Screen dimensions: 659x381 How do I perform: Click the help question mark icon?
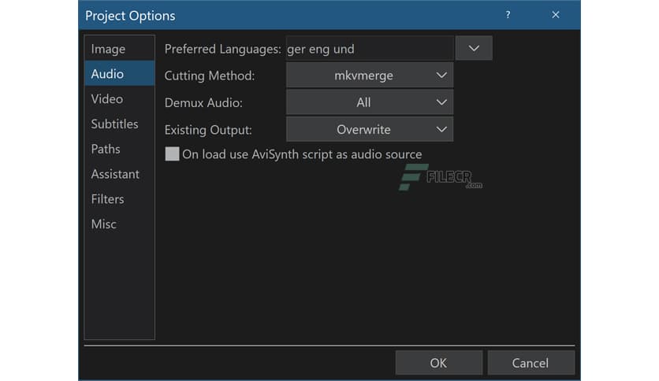click(508, 15)
